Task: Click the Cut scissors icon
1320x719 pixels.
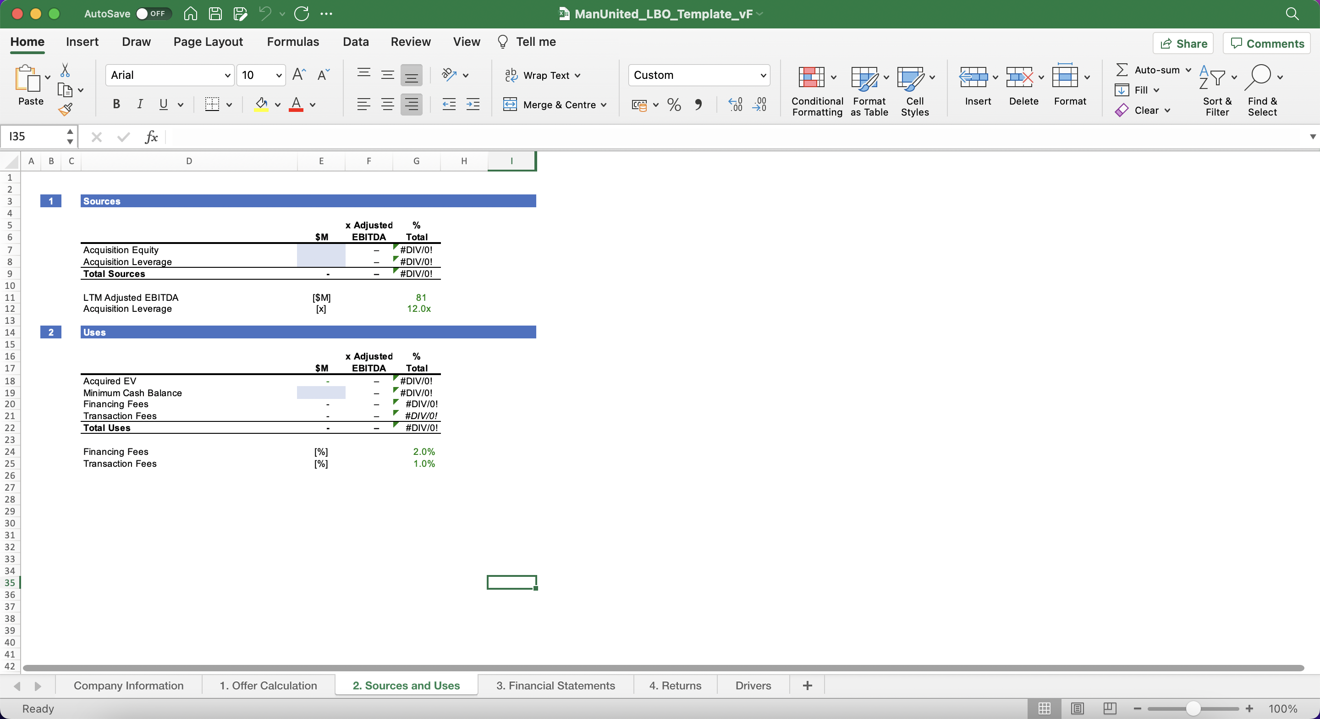Action: click(x=65, y=70)
